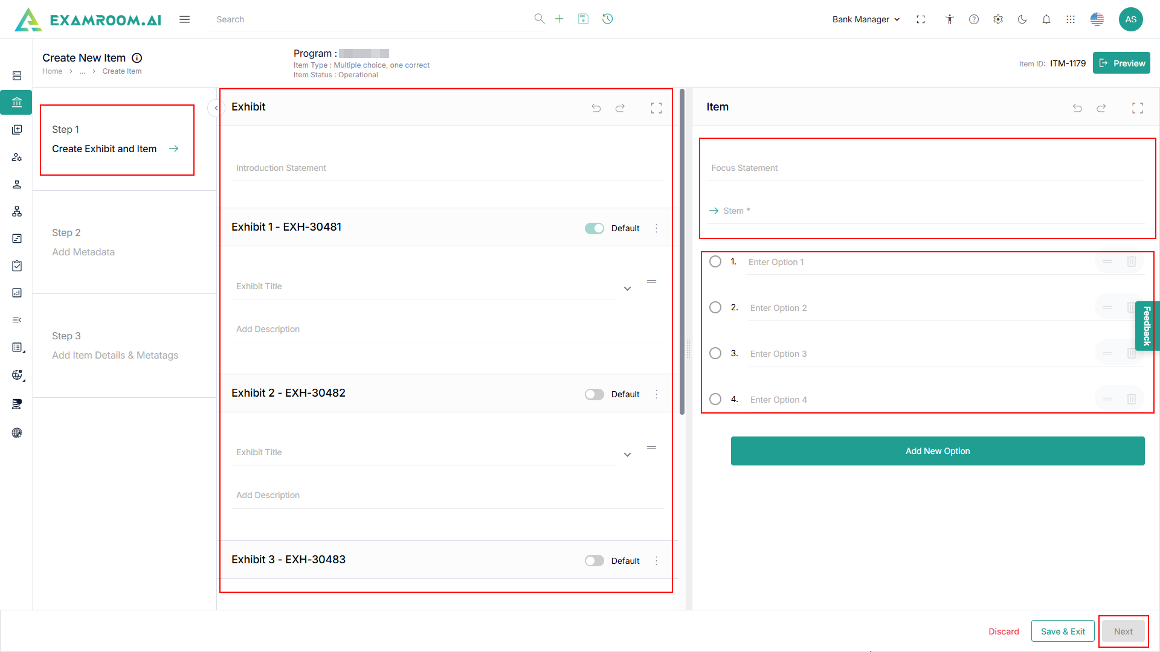The width and height of the screenshot is (1160, 652).
Task: Open Exhibit 3 three-dot options menu
Action: (656, 561)
